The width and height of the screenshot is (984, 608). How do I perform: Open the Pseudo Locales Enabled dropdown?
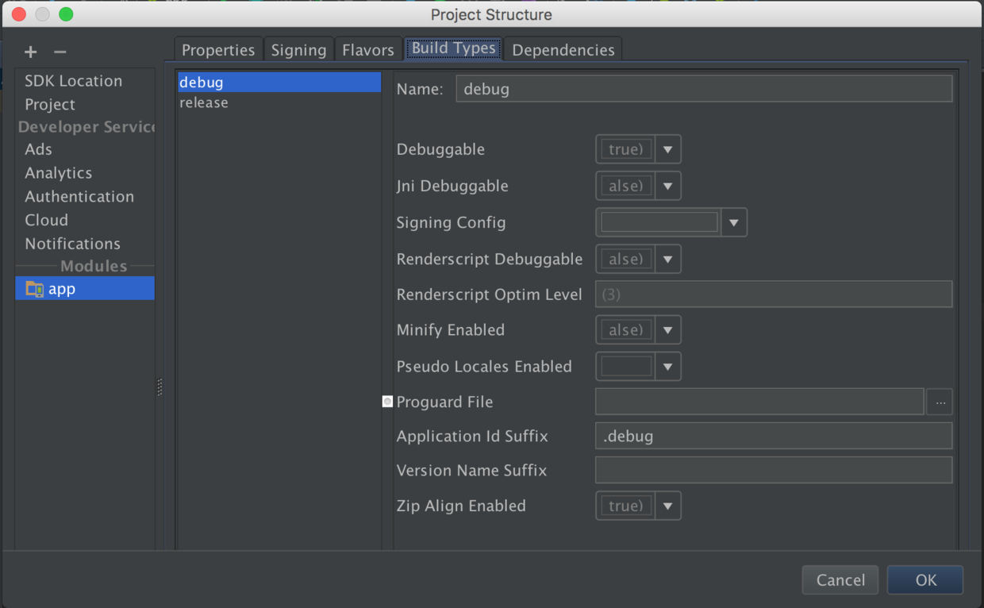point(667,367)
